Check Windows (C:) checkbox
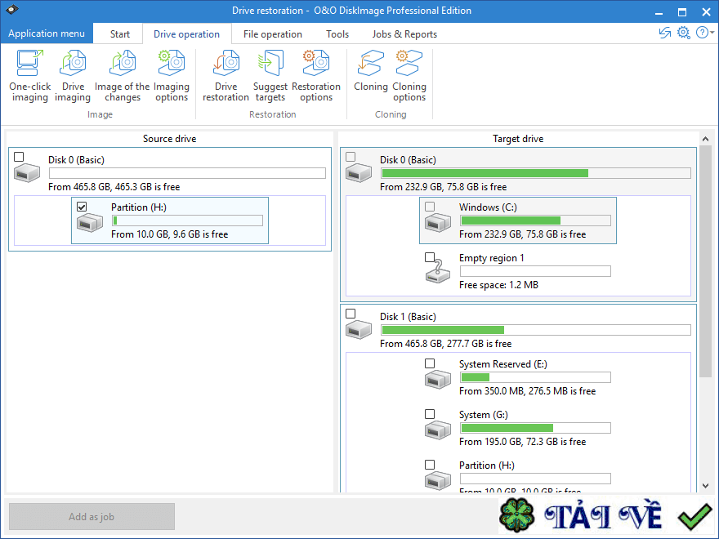This screenshot has width=719, height=539. 430,207
